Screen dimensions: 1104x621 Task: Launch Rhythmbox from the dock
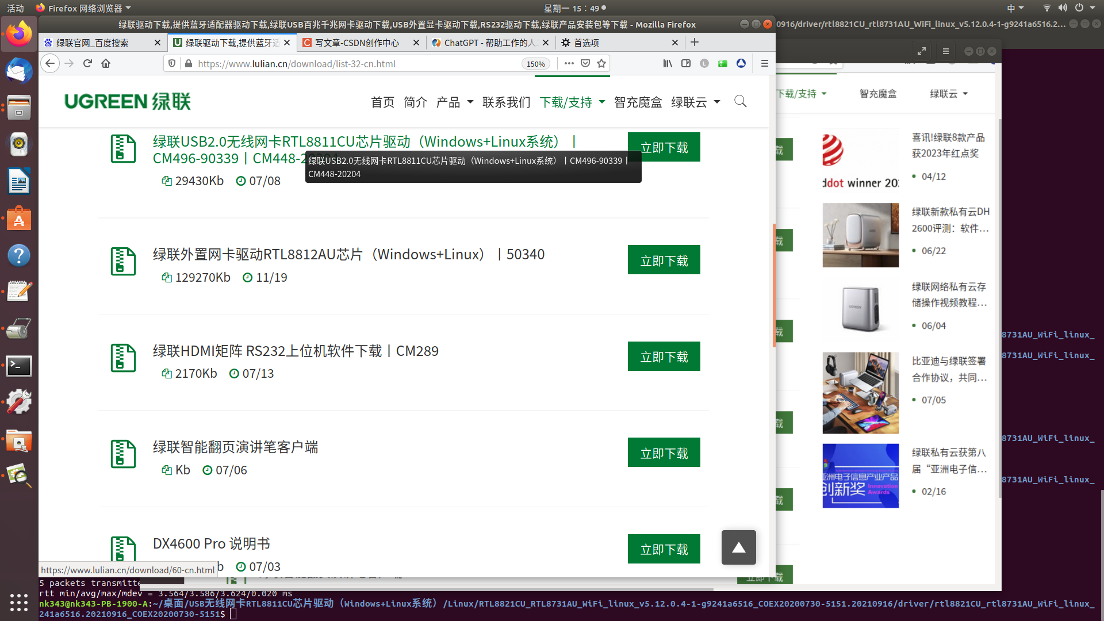pos(19,145)
